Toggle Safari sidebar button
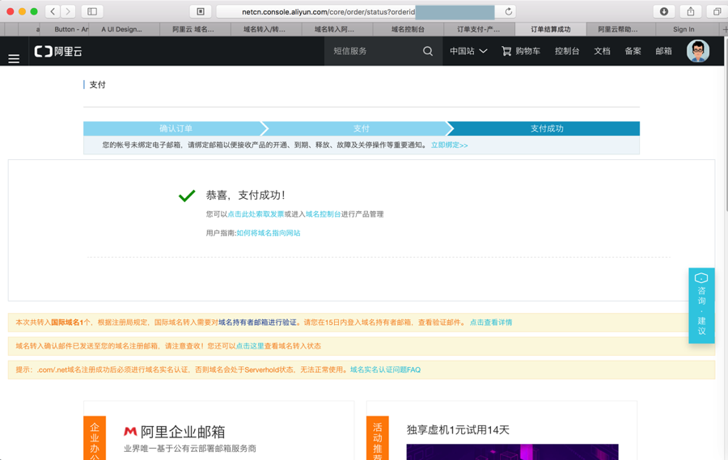The image size is (728, 460). [x=92, y=11]
